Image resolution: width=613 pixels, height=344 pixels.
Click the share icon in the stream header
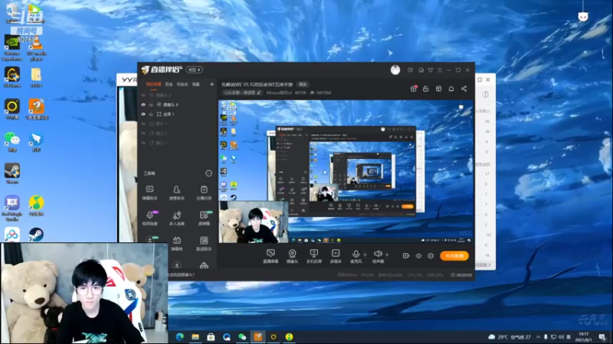pos(464,89)
